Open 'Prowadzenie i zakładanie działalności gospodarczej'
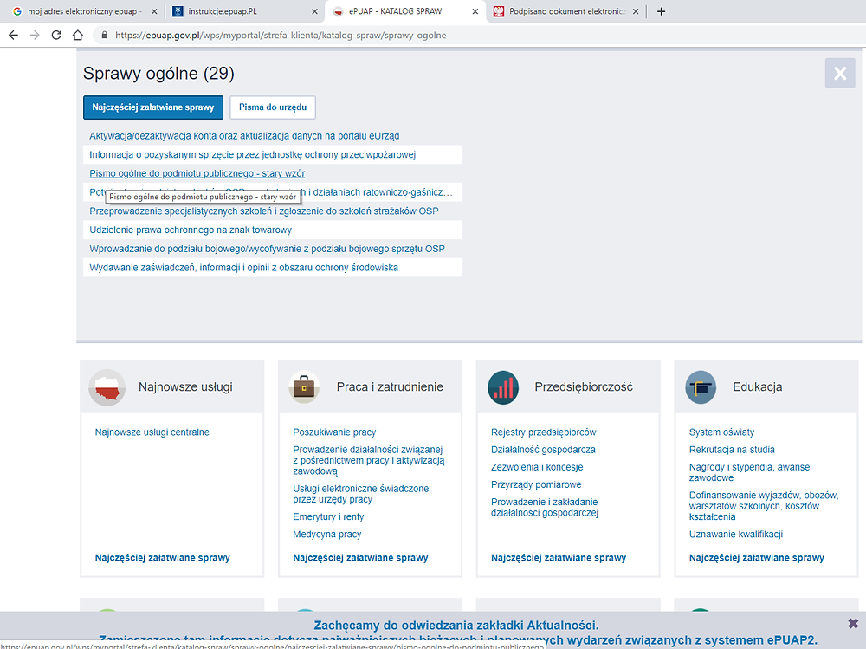 (545, 508)
